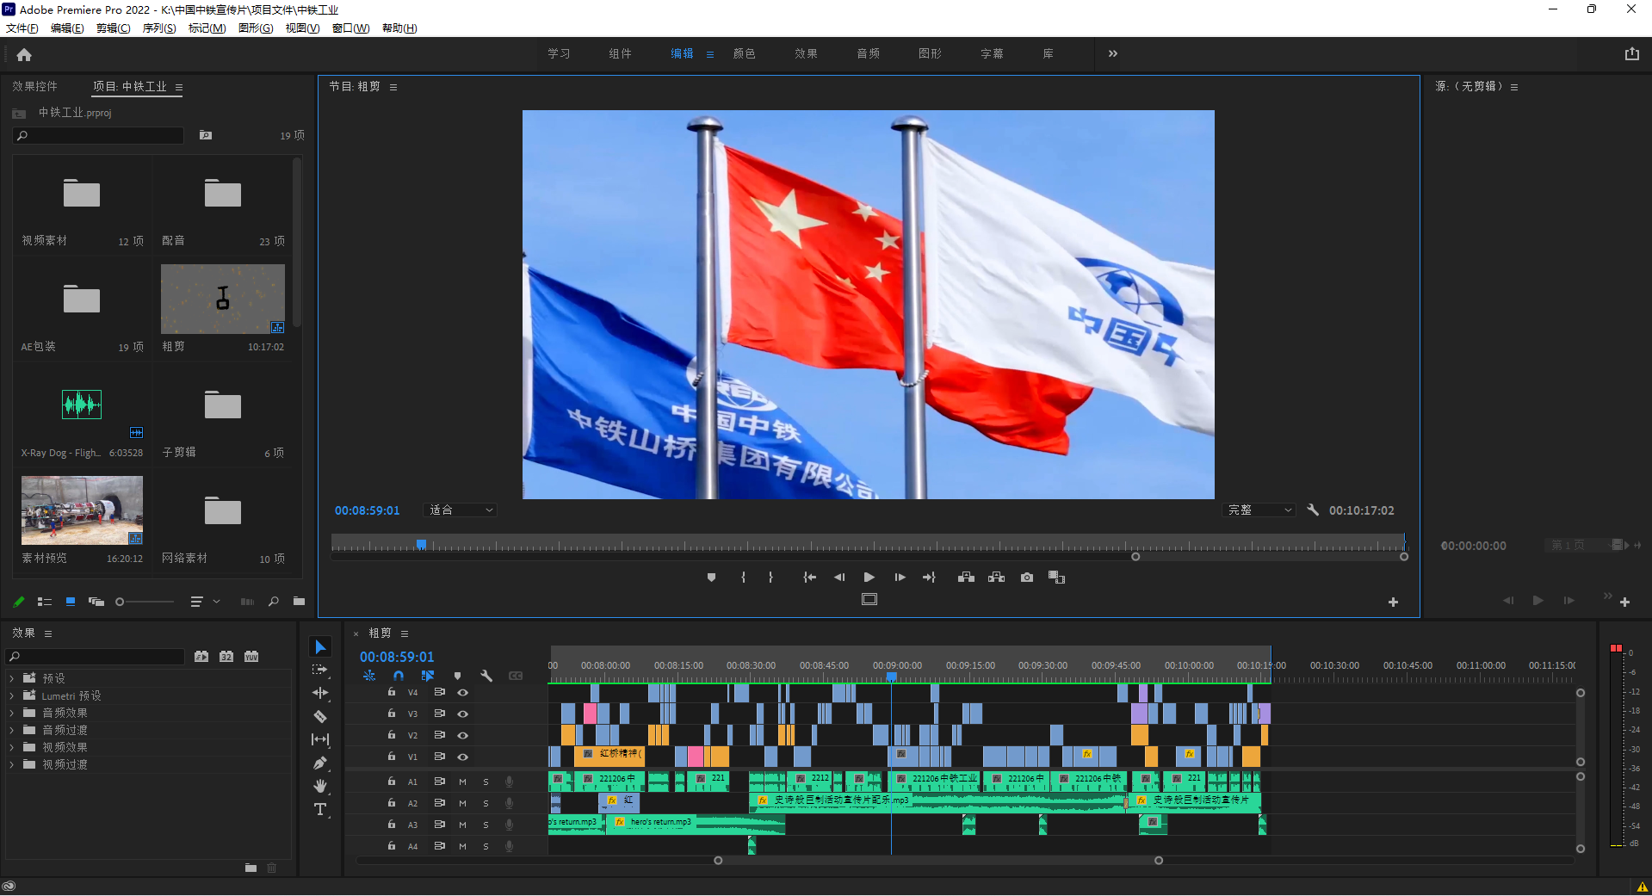
Task: Hide track V3 output with eye
Action: (462, 714)
